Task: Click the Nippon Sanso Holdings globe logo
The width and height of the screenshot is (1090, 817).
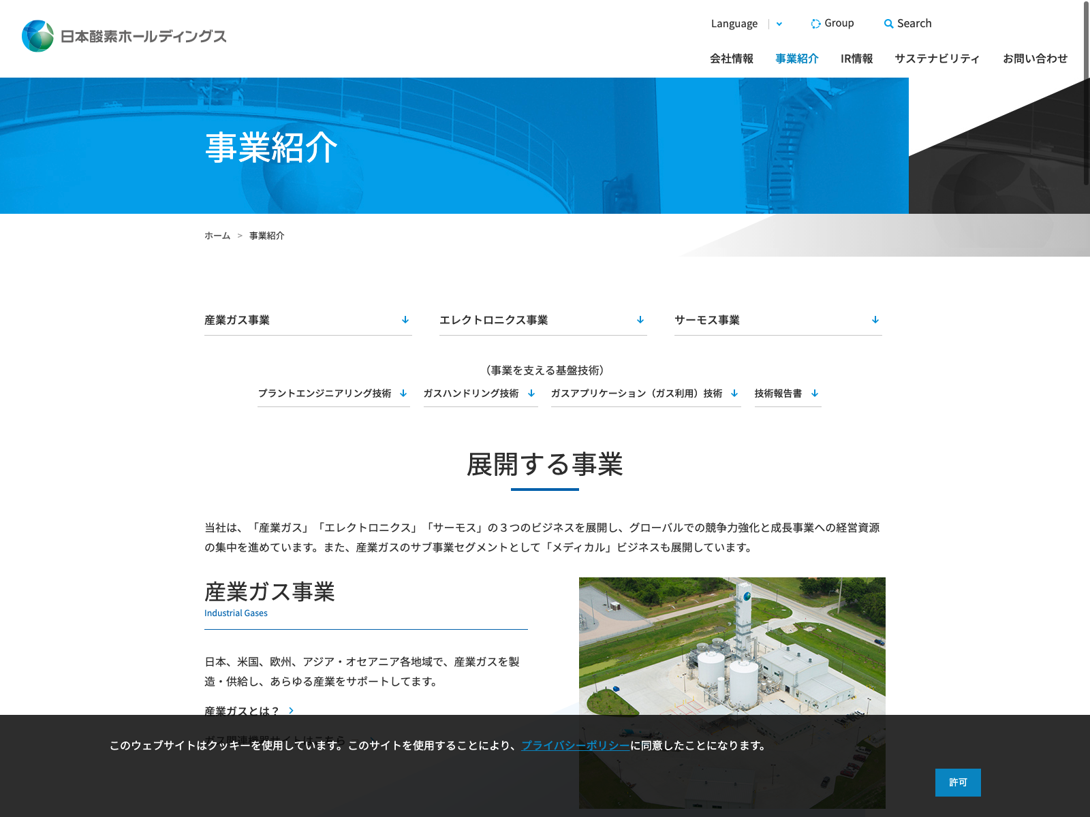Action: [x=37, y=36]
